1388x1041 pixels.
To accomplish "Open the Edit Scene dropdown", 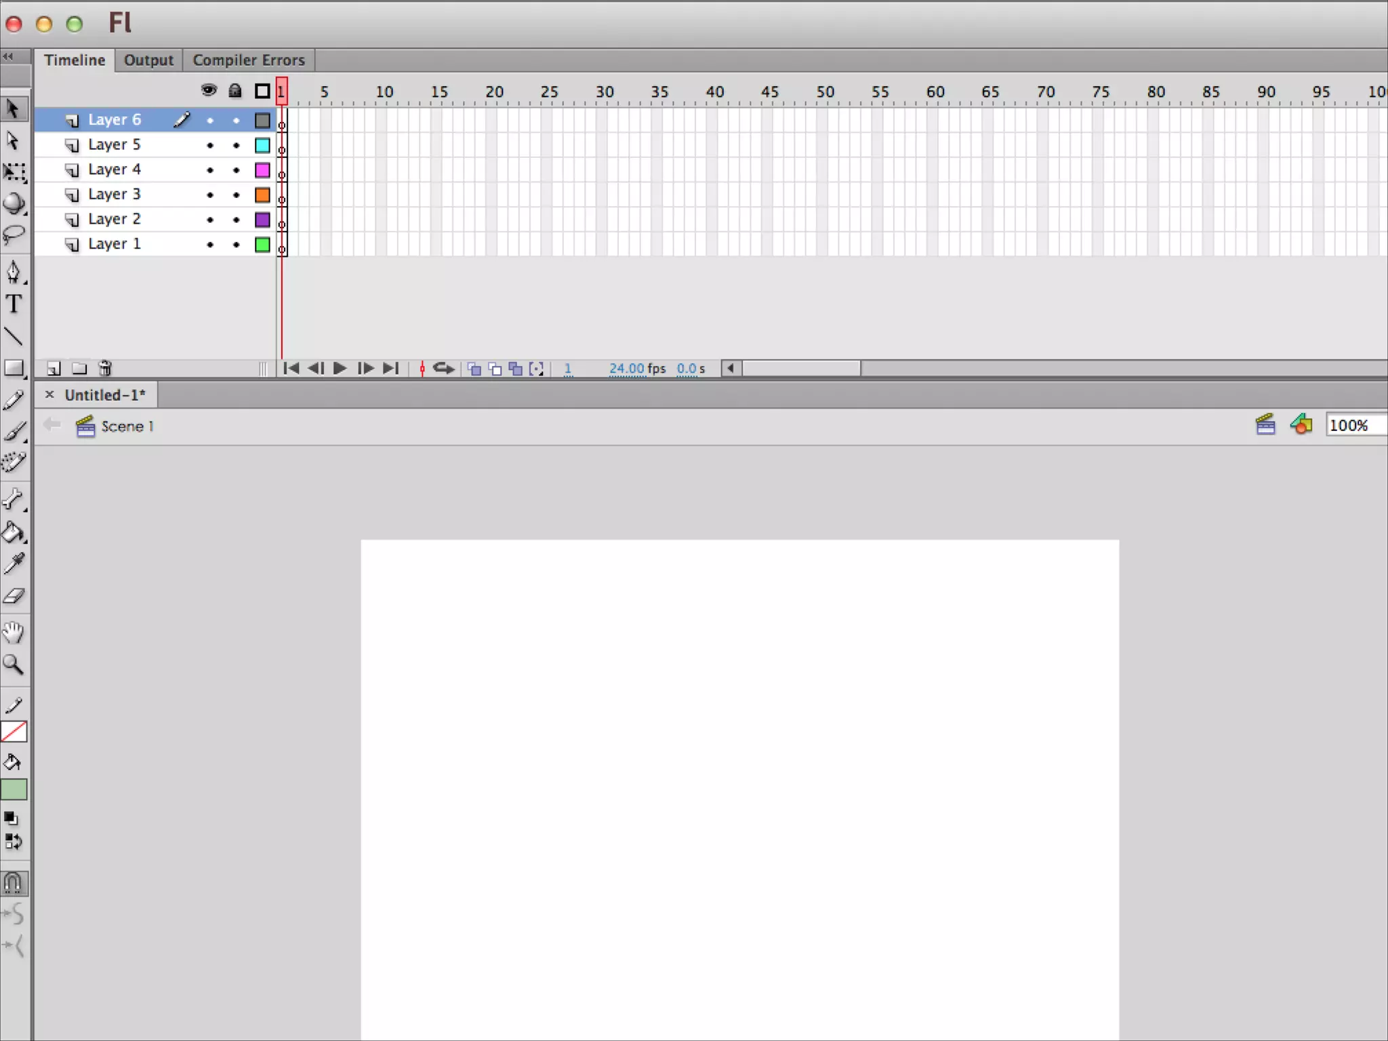I will (1265, 425).
